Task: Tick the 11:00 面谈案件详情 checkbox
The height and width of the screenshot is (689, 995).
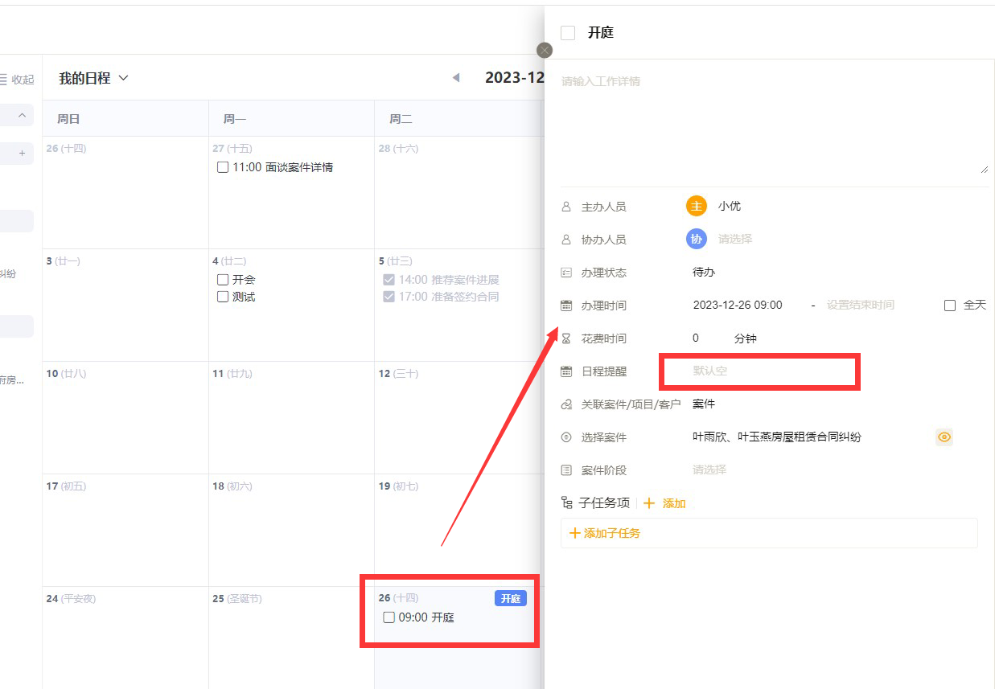Action: coord(223,167)
